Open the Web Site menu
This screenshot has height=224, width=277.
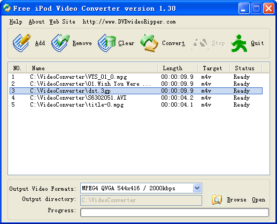[62, 22]
